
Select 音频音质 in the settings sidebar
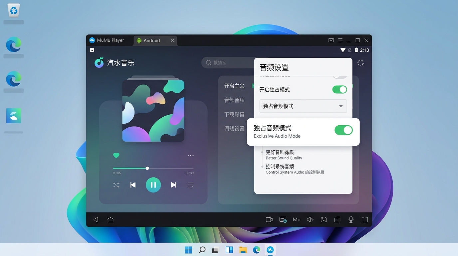point(235,100)
